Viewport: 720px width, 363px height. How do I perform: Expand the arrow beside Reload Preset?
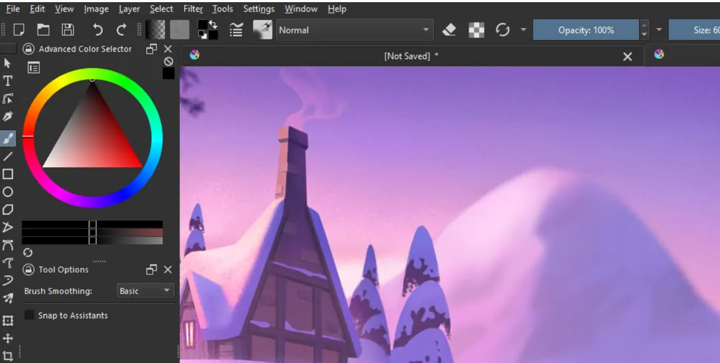coord(523,30)
